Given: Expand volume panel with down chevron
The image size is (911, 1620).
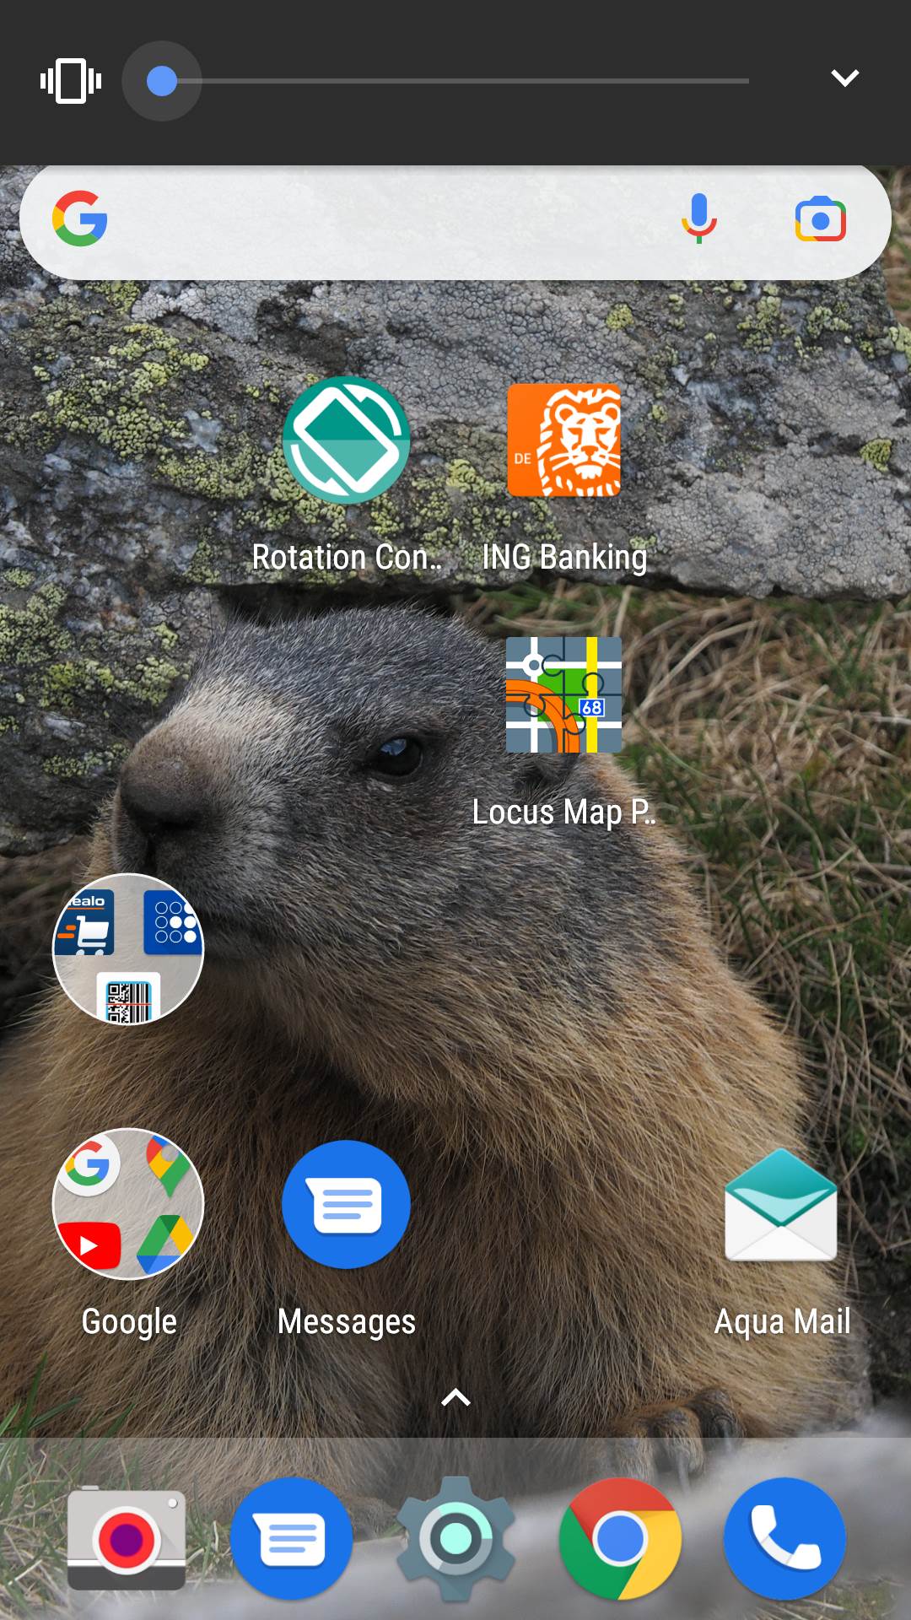Looking at the screenshot, I should click(844, 78).
